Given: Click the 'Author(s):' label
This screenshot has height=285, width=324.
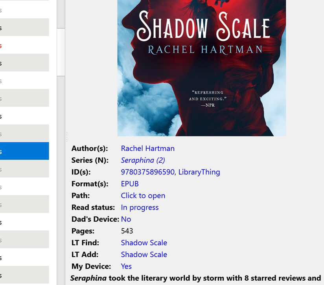Looking at the screenshot, I should (x=90, y=149).
